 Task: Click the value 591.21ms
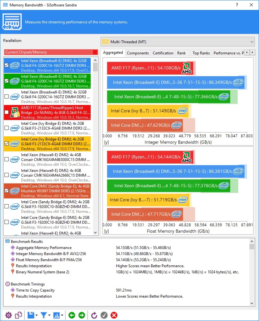(124, 290)
